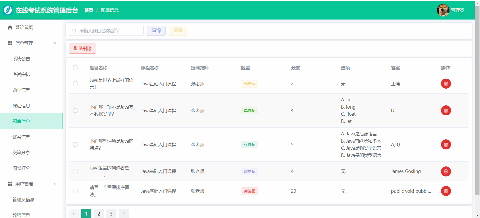
Task: Check the Java是世界上最好的语言 row checkbox
Action: coord(75,84)
